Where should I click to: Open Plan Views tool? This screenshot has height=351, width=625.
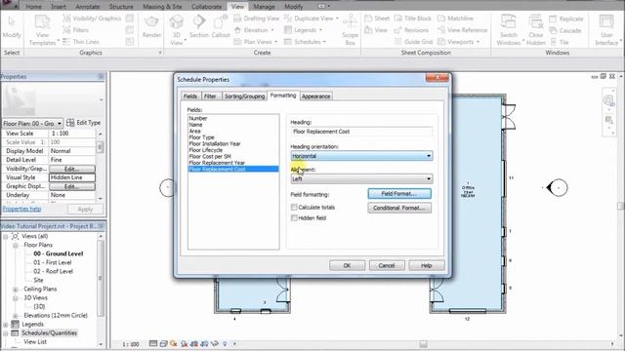[x=256, y=41]
